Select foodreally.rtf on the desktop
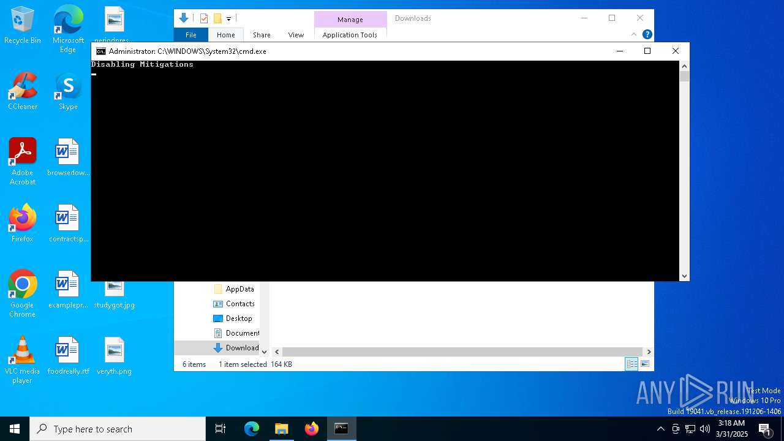 click(x=68, y=356)
